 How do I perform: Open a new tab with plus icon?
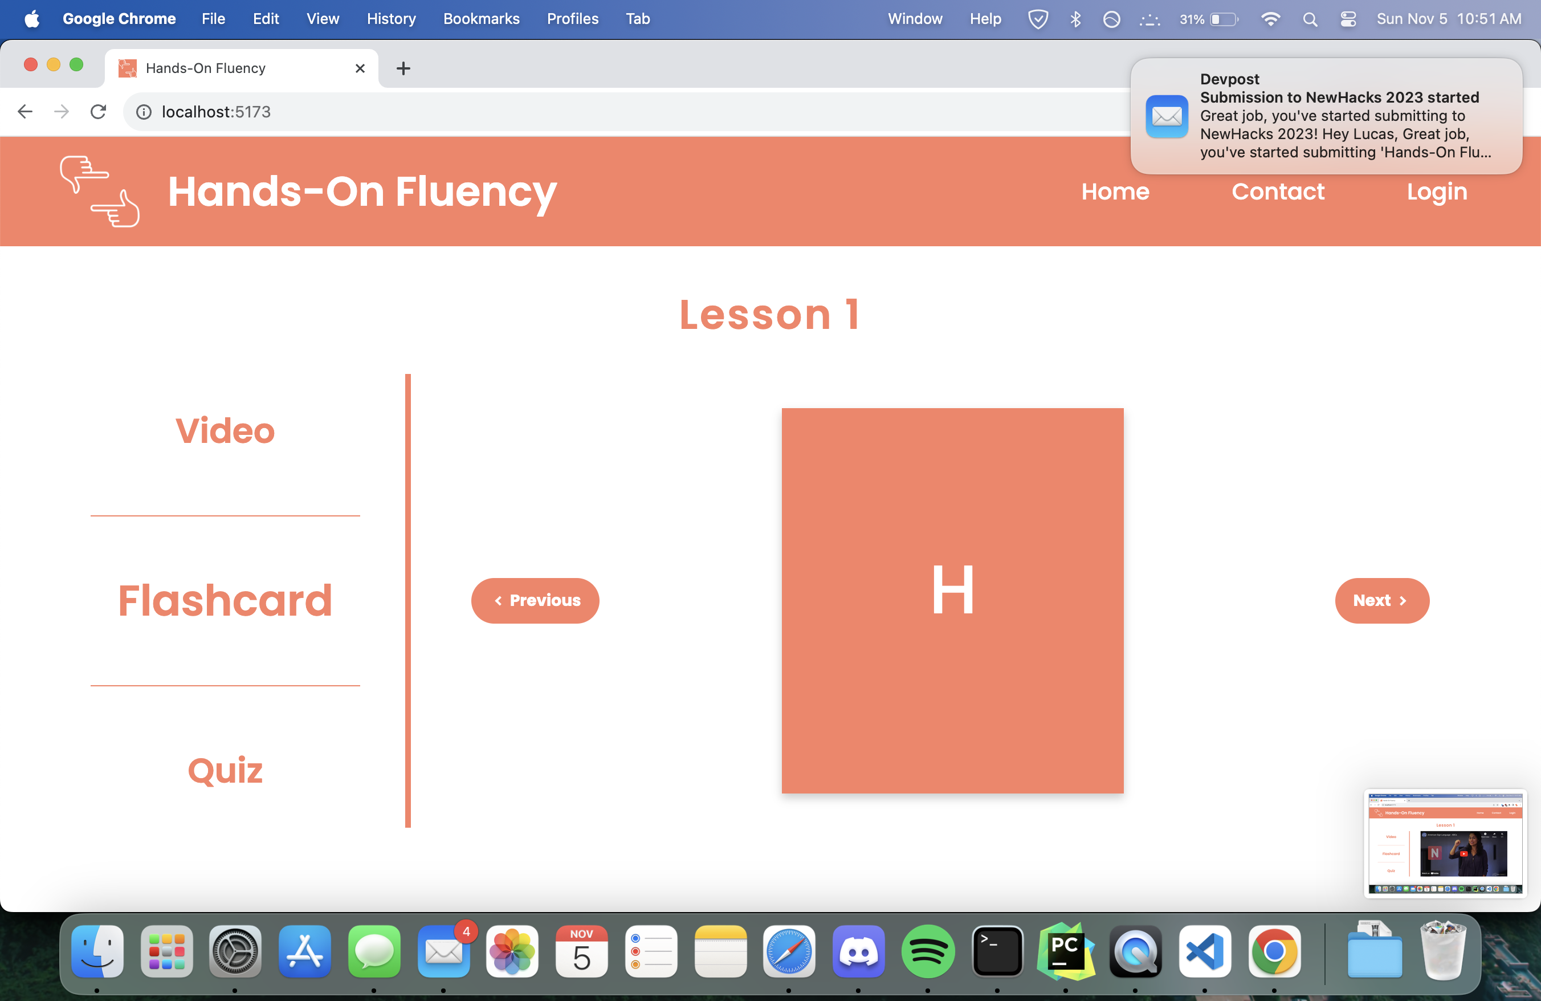pyautogui.click(x=403, y=68)
